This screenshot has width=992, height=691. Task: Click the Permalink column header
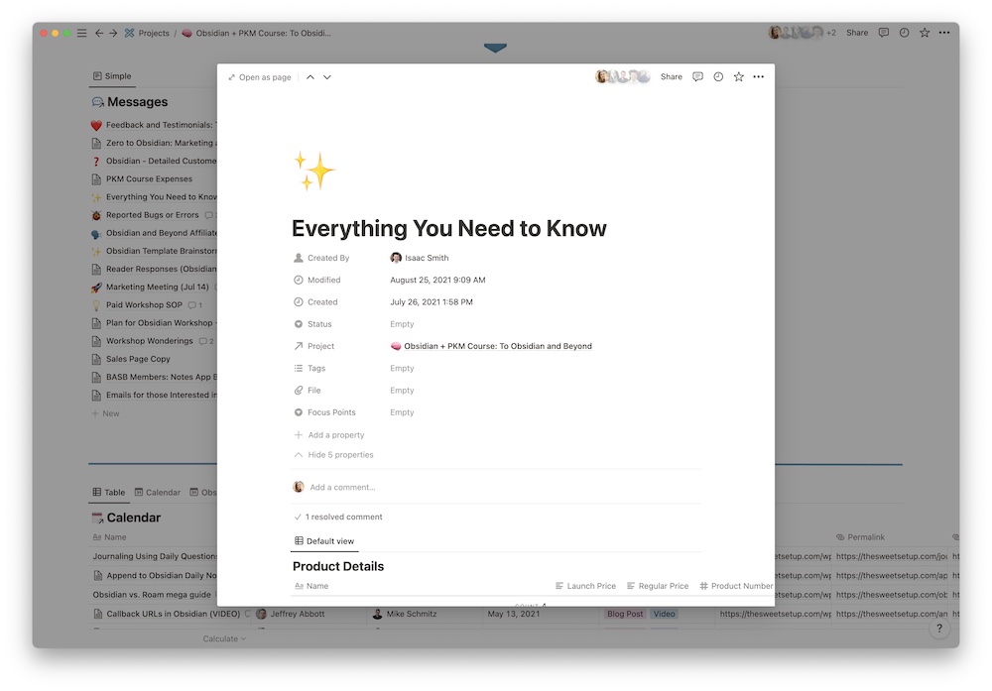(x=860, y=537)
